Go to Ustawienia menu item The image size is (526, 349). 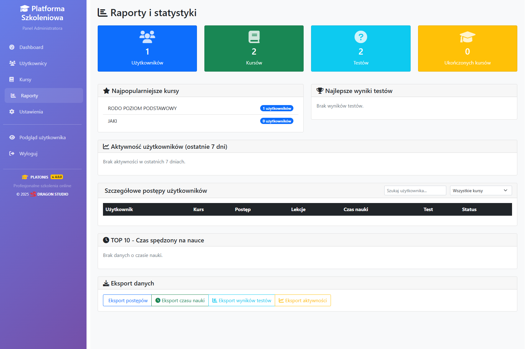pyautogui.click(x=31, y=112)
